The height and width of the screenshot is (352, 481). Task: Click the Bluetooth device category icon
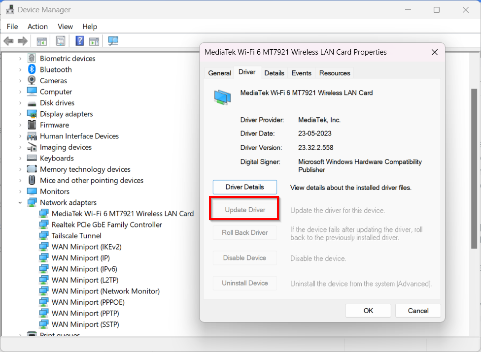click(x=32, y=69)
